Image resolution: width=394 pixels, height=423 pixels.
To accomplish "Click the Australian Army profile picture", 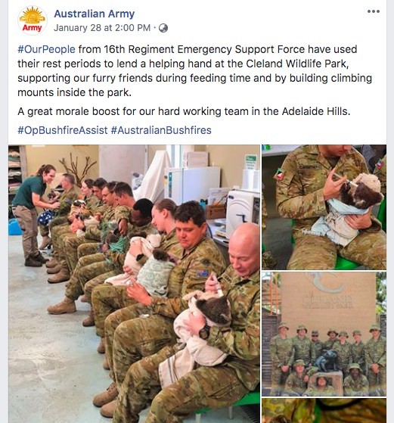I will [33, 20].
